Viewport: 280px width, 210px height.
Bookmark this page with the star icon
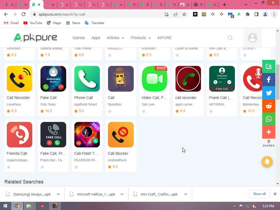coord(184,14)
